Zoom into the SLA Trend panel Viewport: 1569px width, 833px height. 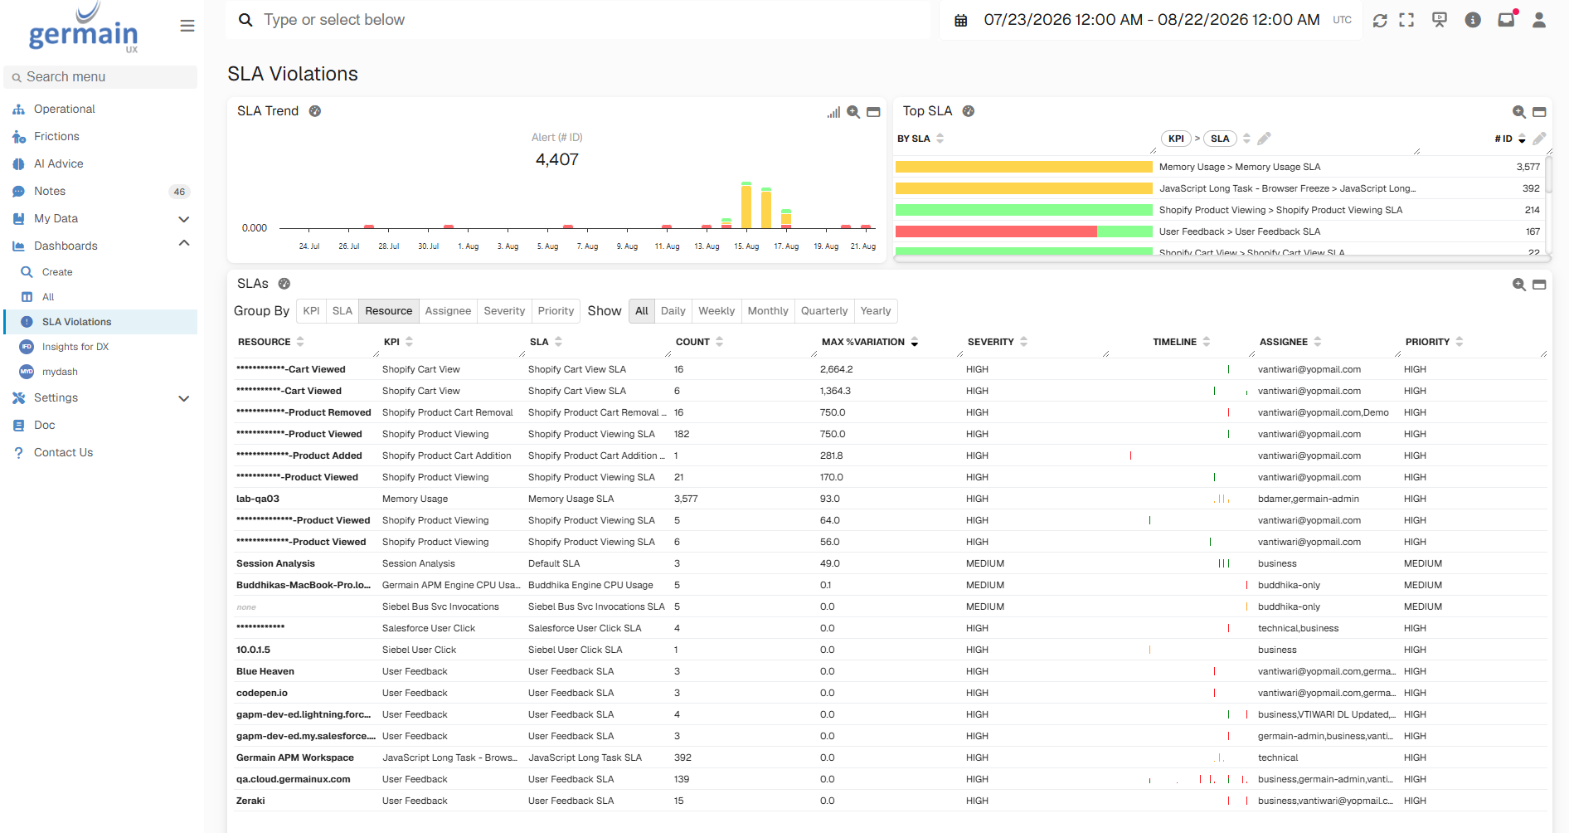[x=853, y=112]
